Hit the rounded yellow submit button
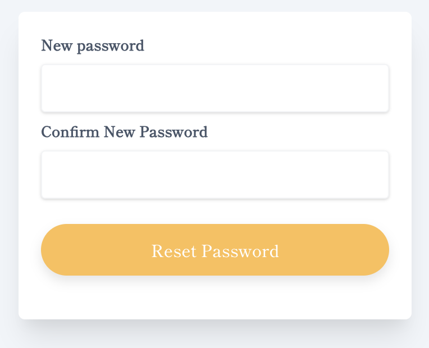This screenshot has height=348, width=429. pos(215,250)
